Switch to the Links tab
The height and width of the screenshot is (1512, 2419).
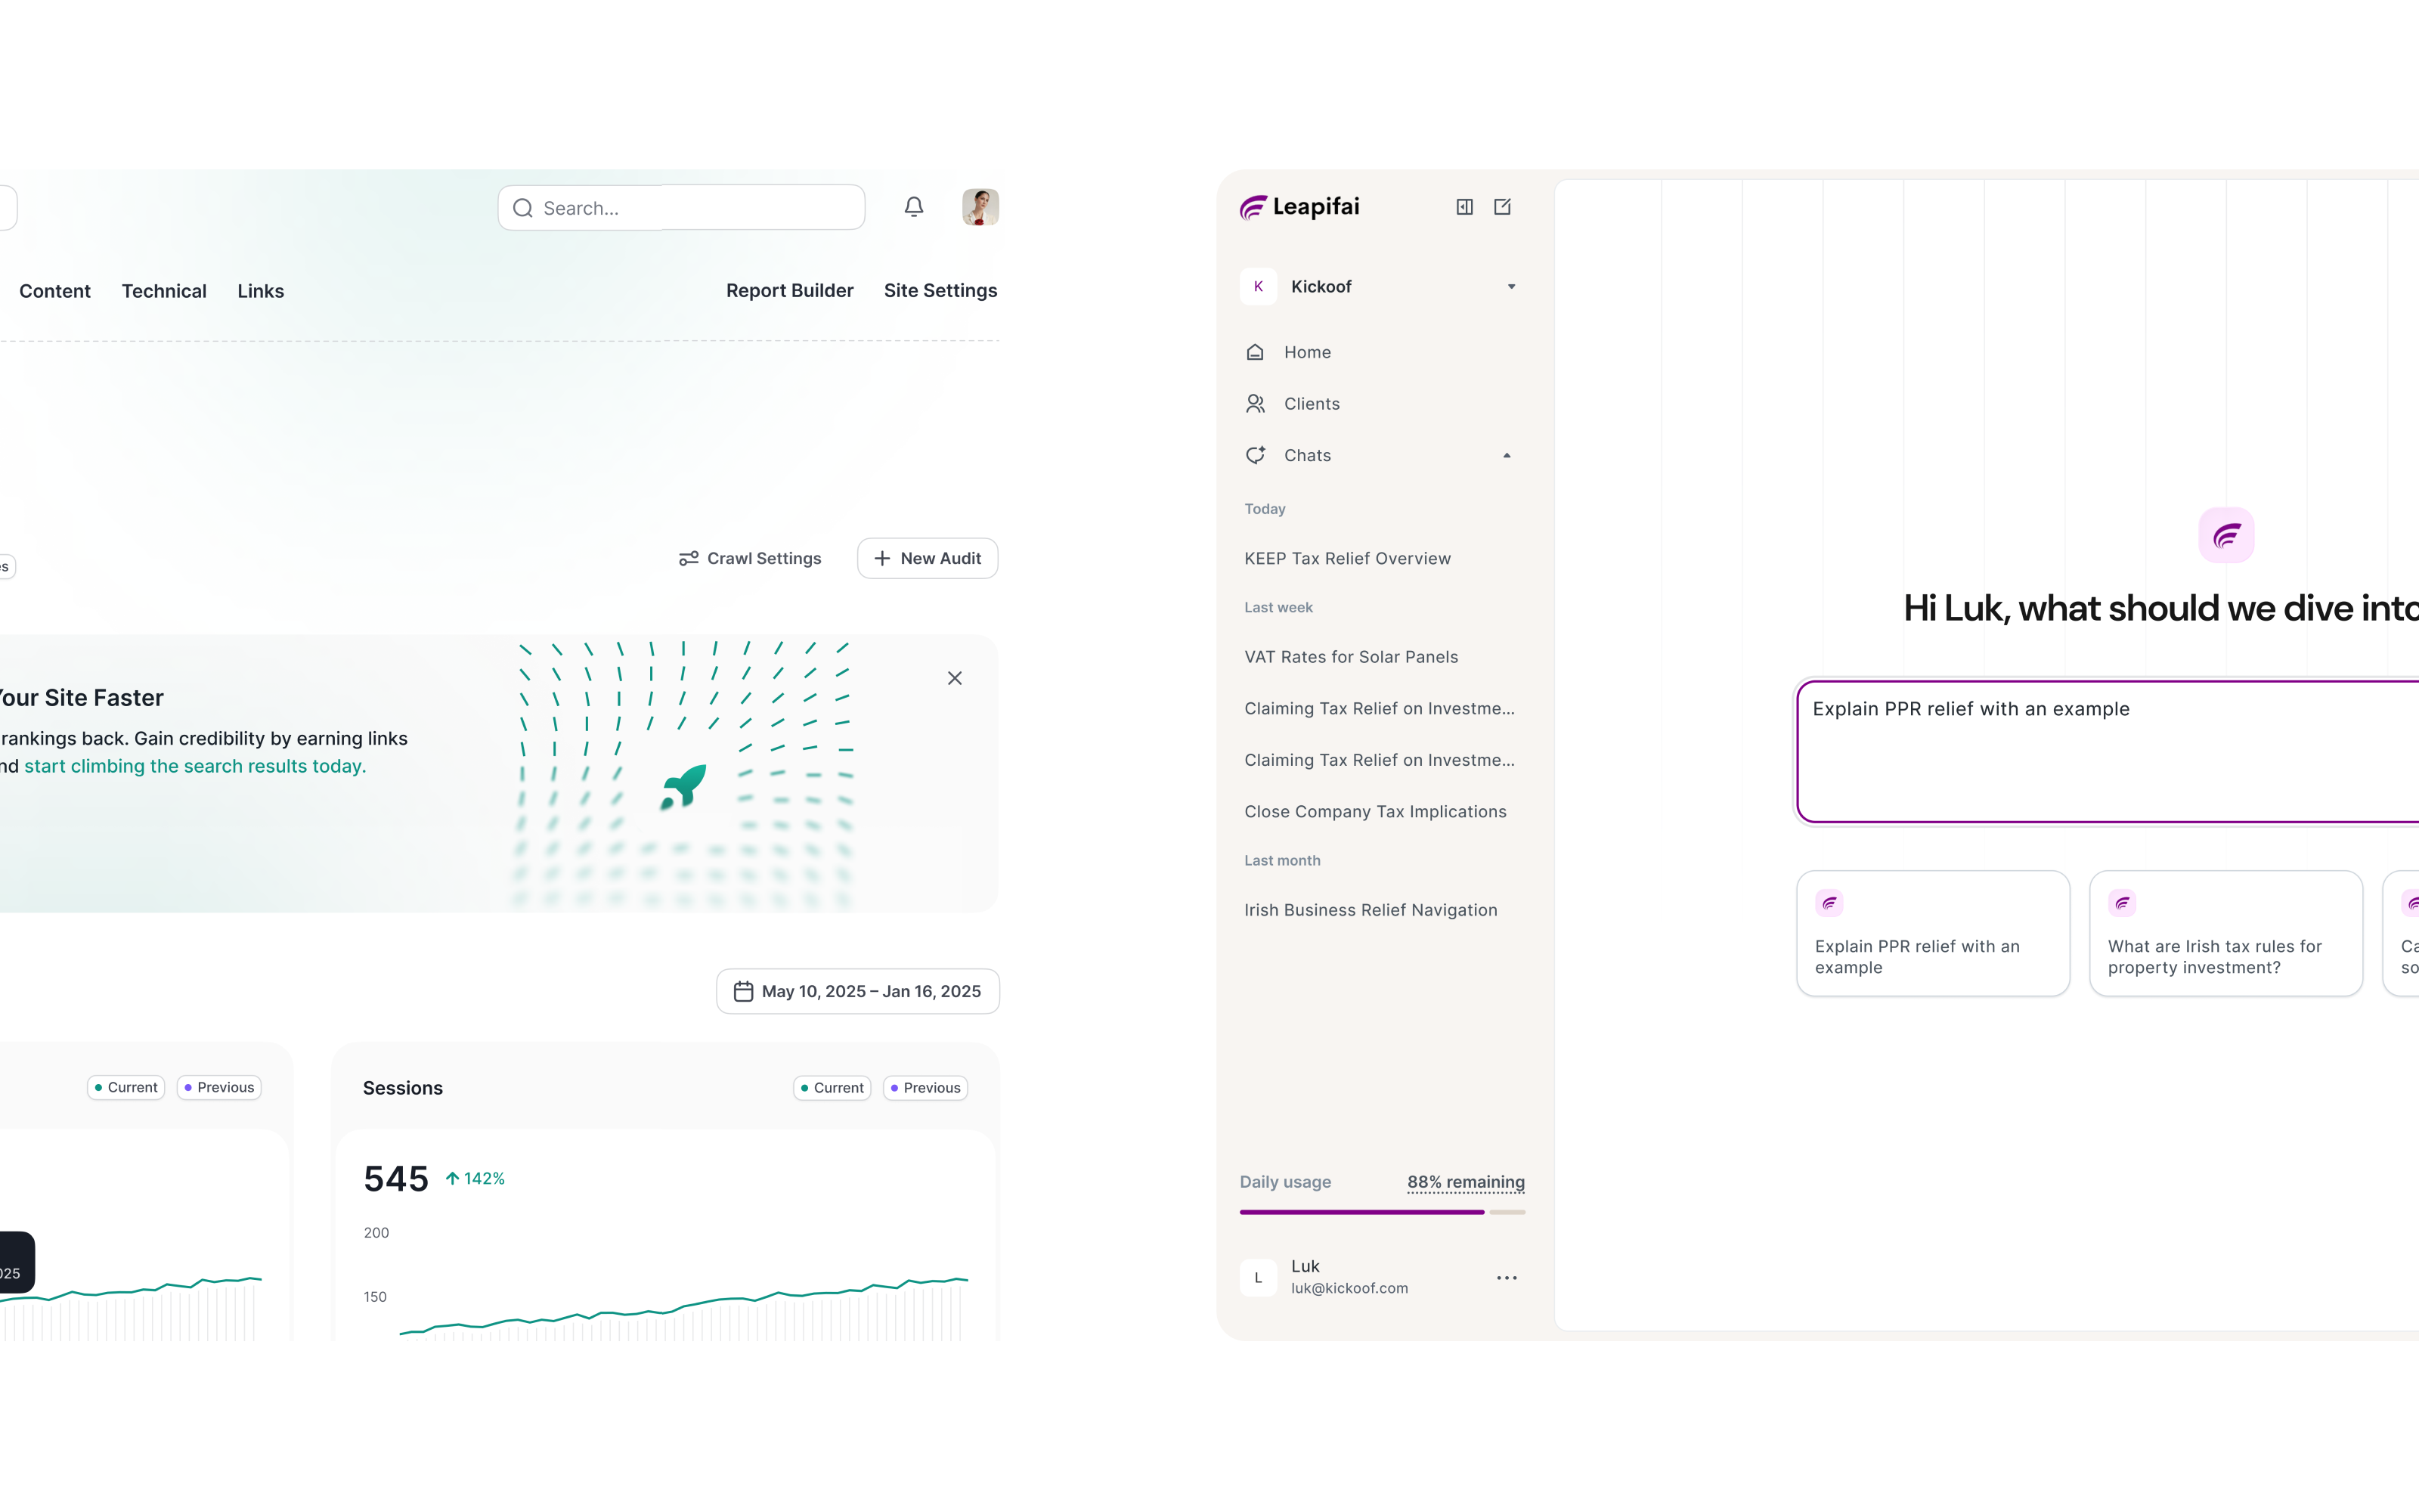point(261,291)
